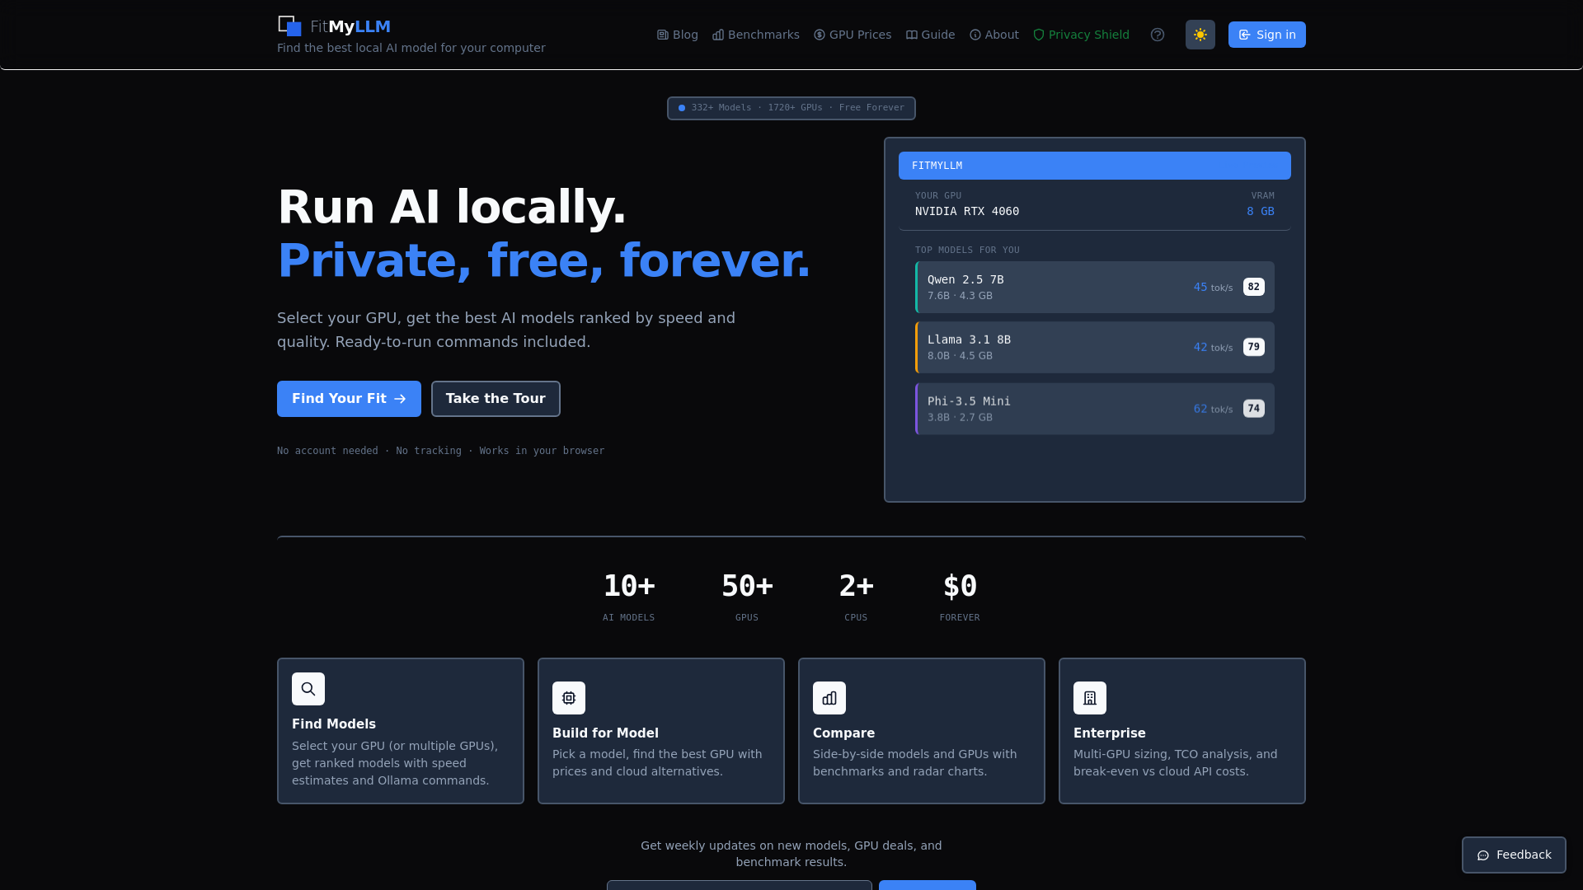Toggle light theme with sun icon
The image size is (1583, 890).
(x=1200, y=35)
